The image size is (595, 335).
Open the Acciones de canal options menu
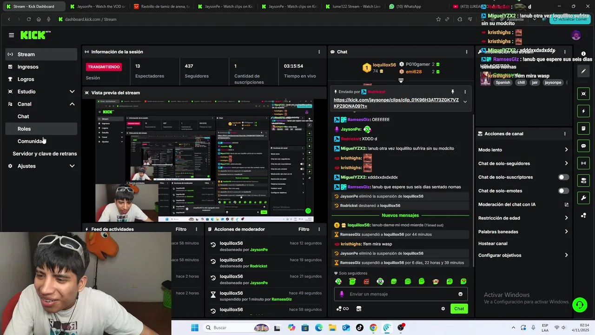point(565,134)
